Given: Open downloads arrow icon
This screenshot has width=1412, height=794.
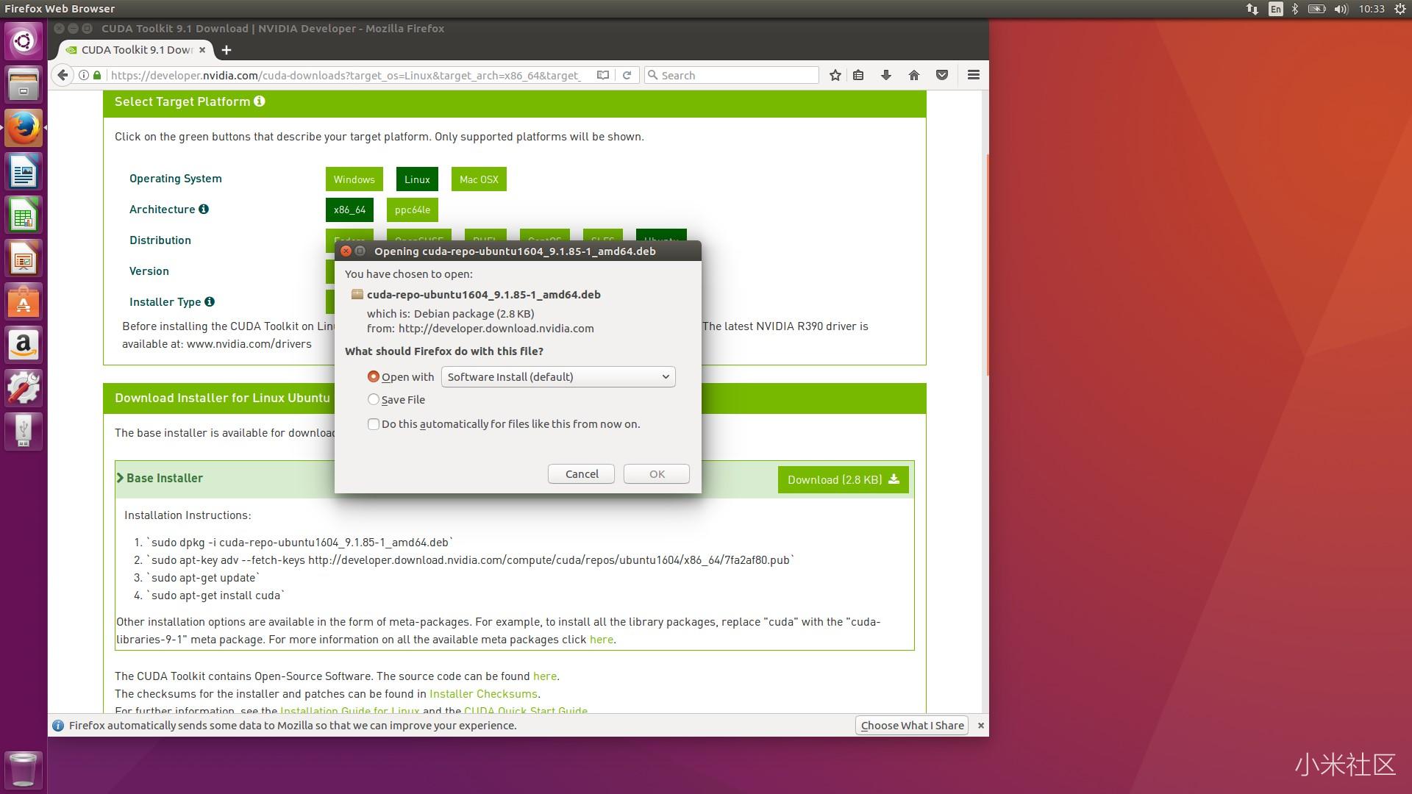Looking at the screenshot, I should pos(886,75).
